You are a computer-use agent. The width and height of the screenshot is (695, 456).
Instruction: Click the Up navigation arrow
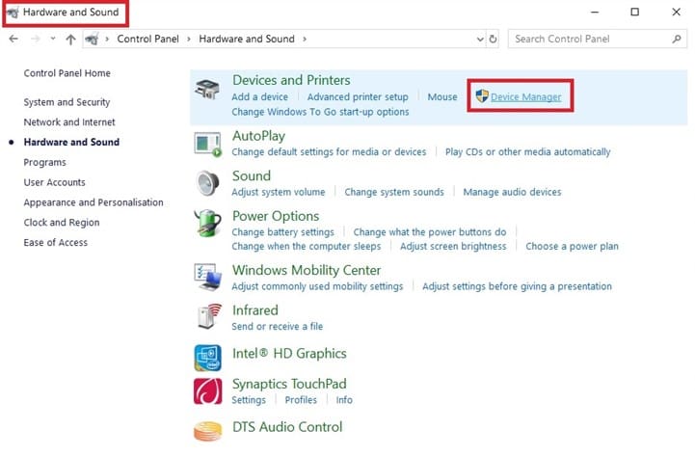coord(70,40)
